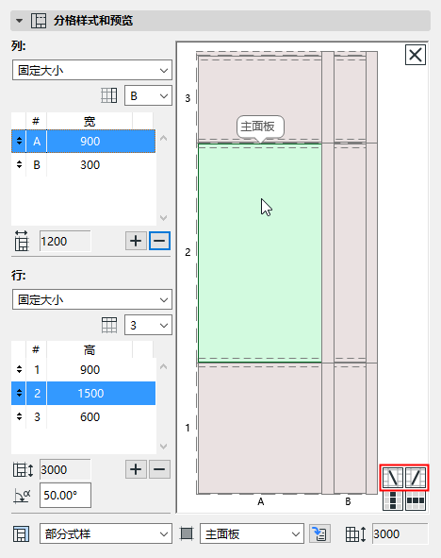Click reorder handle of column B row
This screenshot has height=558, width=441.
pos(19,165)
